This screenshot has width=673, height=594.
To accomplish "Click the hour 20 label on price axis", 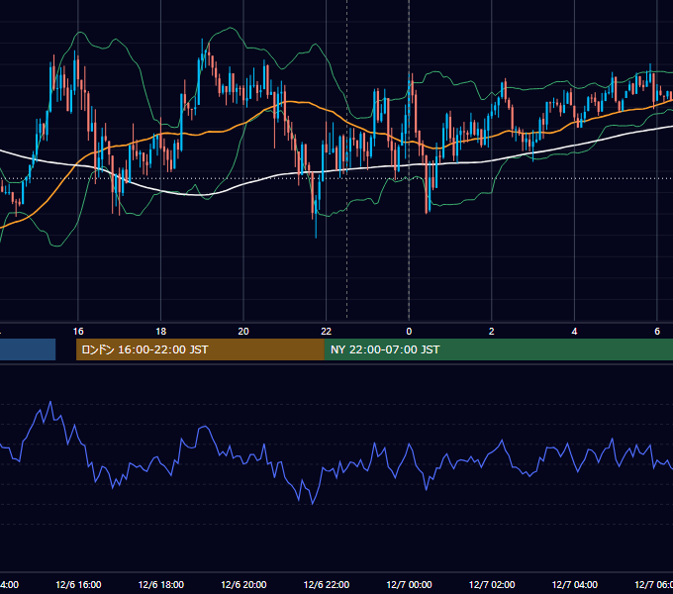I will point(243,332).
